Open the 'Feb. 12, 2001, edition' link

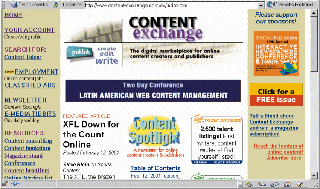[155, 176]
